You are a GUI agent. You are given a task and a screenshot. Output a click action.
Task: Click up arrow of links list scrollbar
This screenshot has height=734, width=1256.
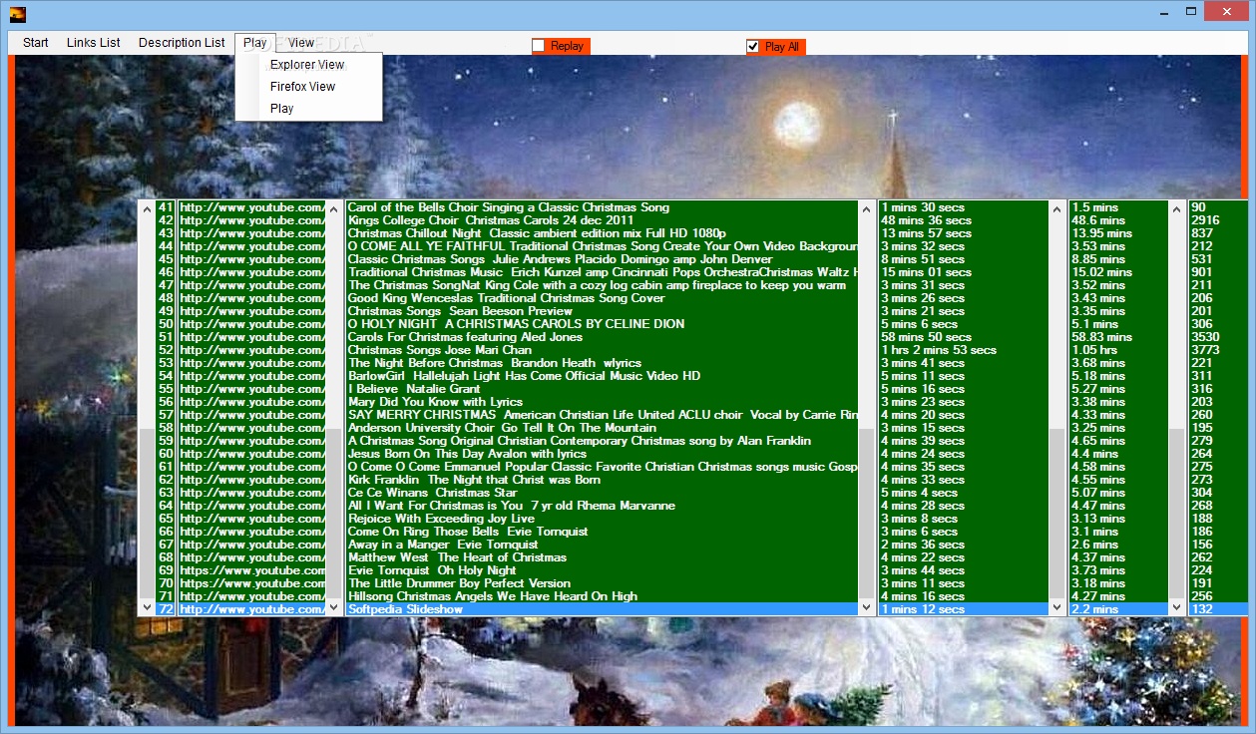point(333,208)
